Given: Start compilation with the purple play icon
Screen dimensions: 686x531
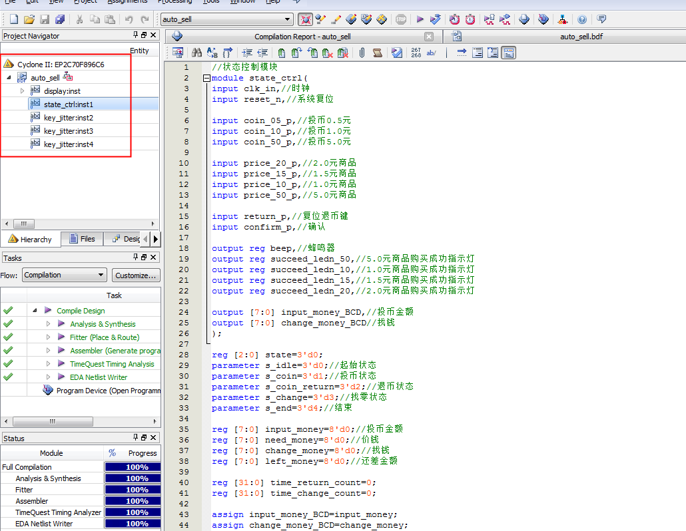Looking at the screenshot, I should click(x=419, y=20).
